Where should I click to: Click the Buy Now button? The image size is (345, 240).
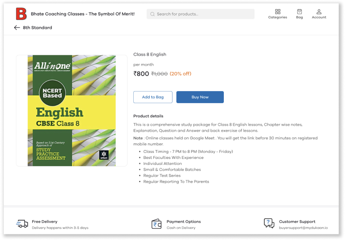200,97
